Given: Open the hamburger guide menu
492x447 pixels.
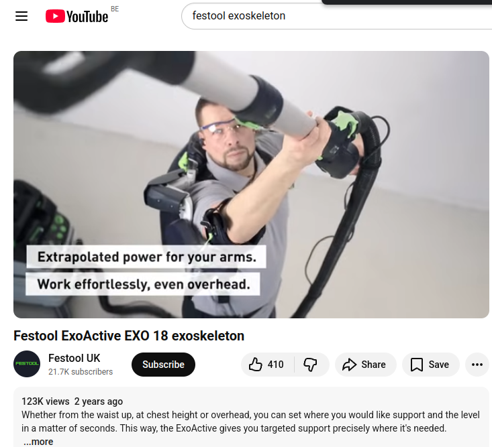Looking at the screenshot, I should (x=21, y=16).
